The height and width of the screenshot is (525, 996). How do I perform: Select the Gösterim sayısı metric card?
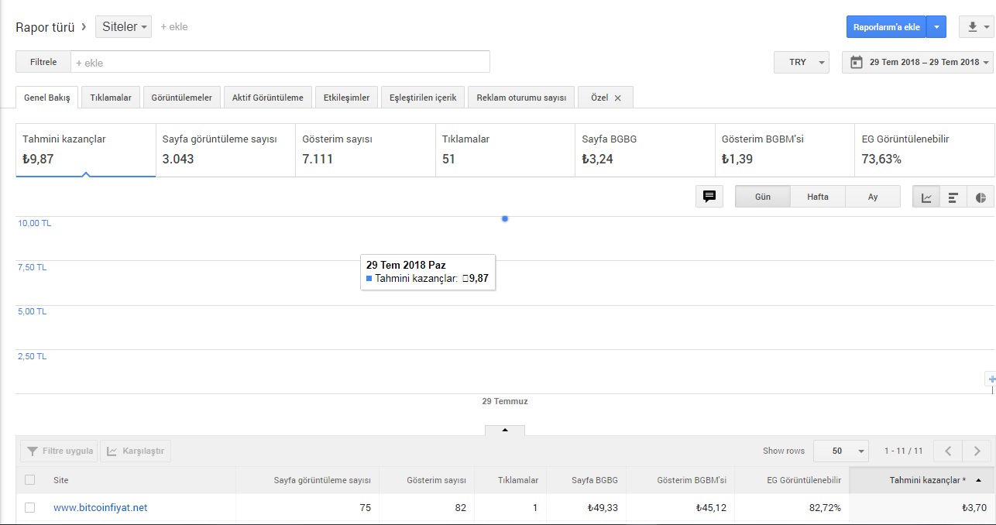click(366, 149)
